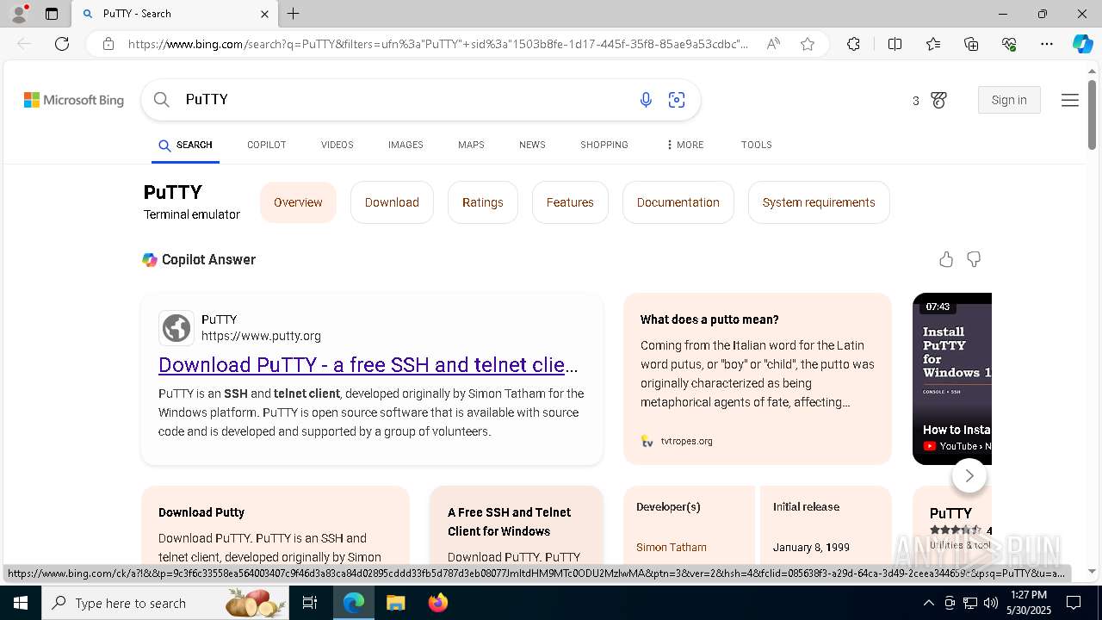This screenshot has width=1102, height=620.
Task: Open a new tab with plus icon
Action: [294, 14]
